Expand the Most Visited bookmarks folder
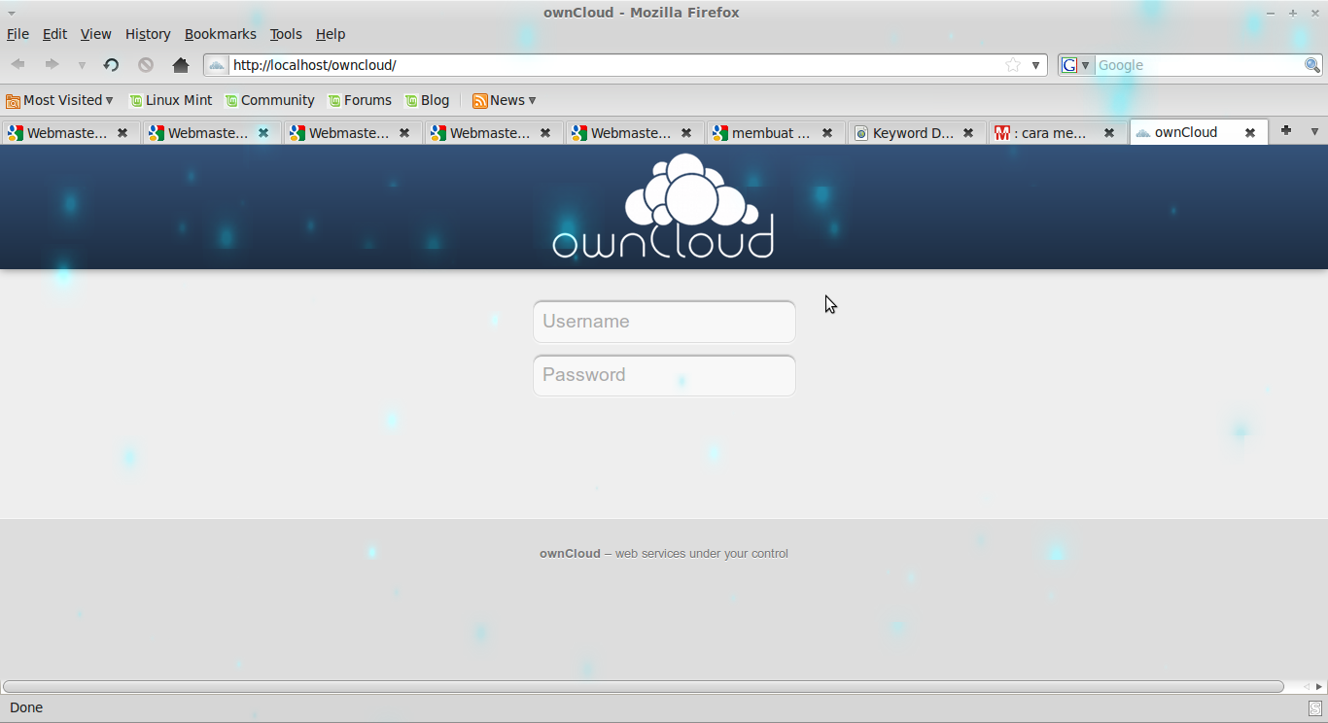The image size is (1328, 723). tap(59, 100)
